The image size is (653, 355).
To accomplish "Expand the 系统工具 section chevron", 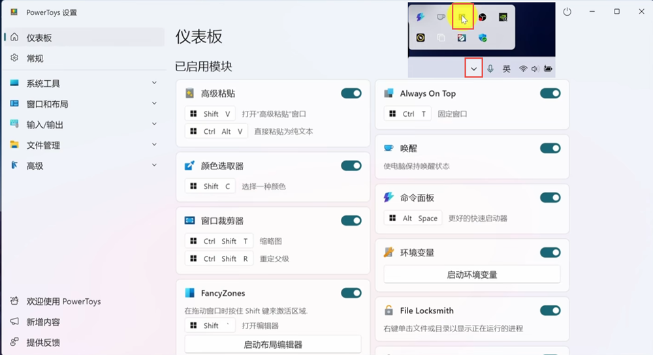I will (154, 83).
